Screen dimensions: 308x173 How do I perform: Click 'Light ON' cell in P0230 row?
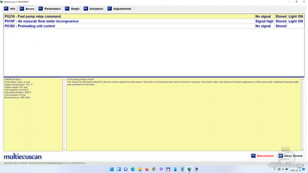point(296,17)
